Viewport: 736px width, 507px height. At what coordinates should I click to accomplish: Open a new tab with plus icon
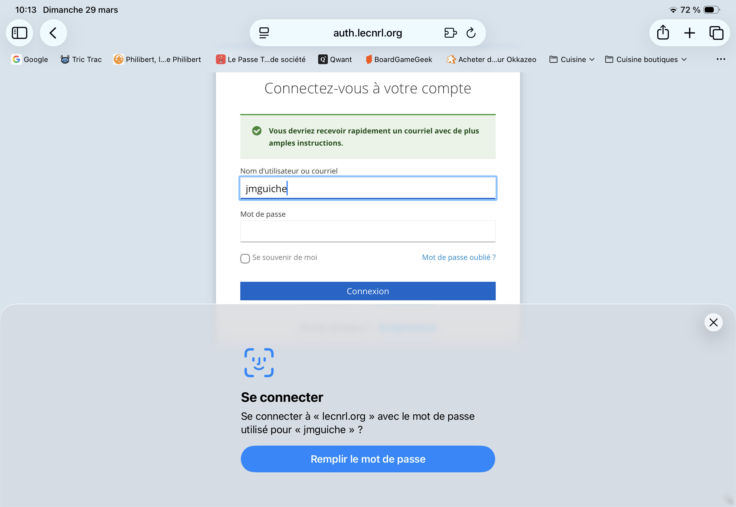tap(689, 33)
